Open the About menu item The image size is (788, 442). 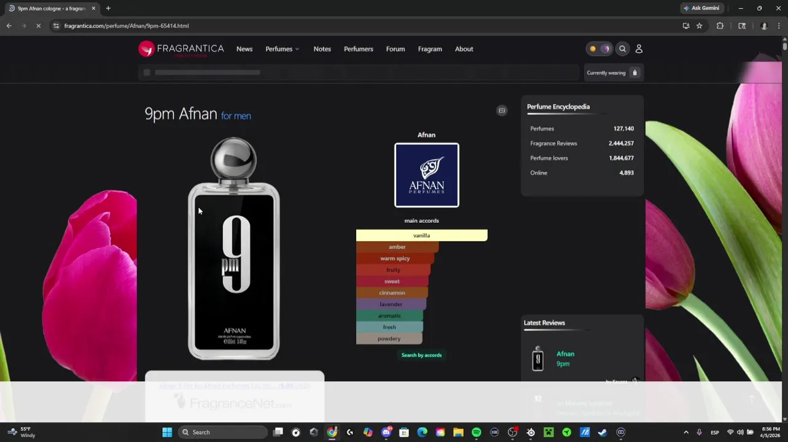coord(464,49)
